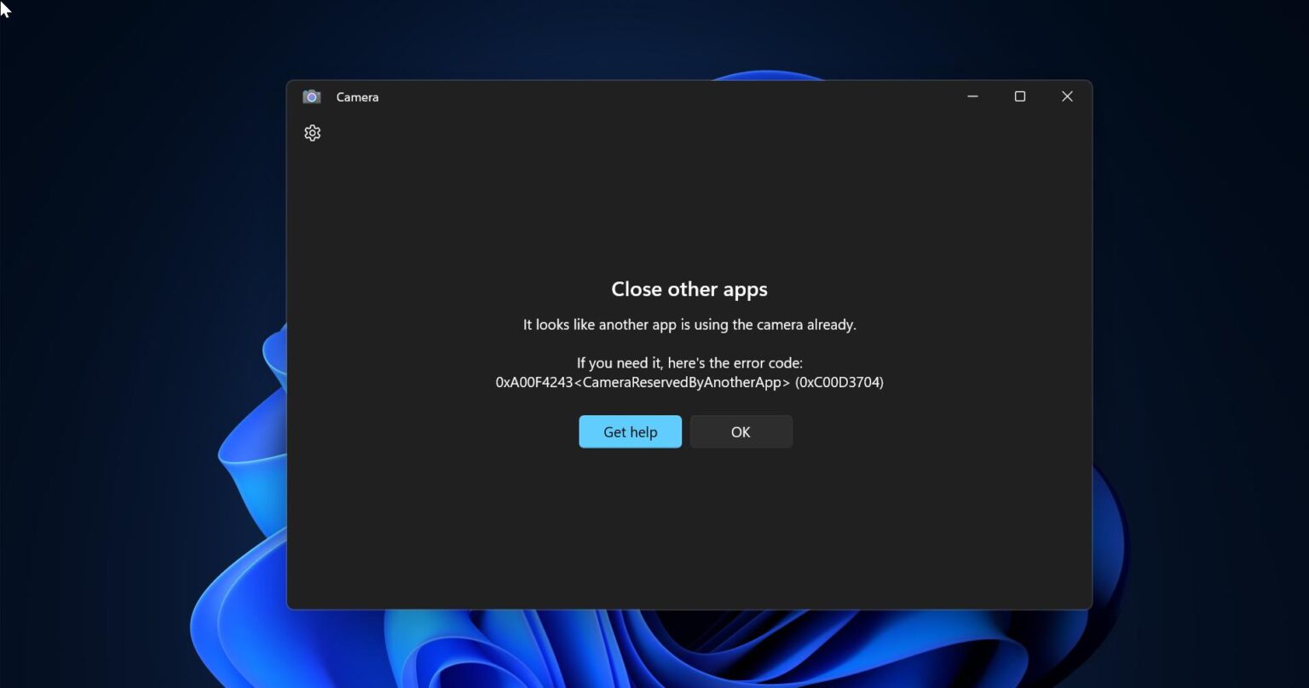Screen dimensions: 1309x688
Task: Maximize the Camera window
Action: click(1019, 96)
